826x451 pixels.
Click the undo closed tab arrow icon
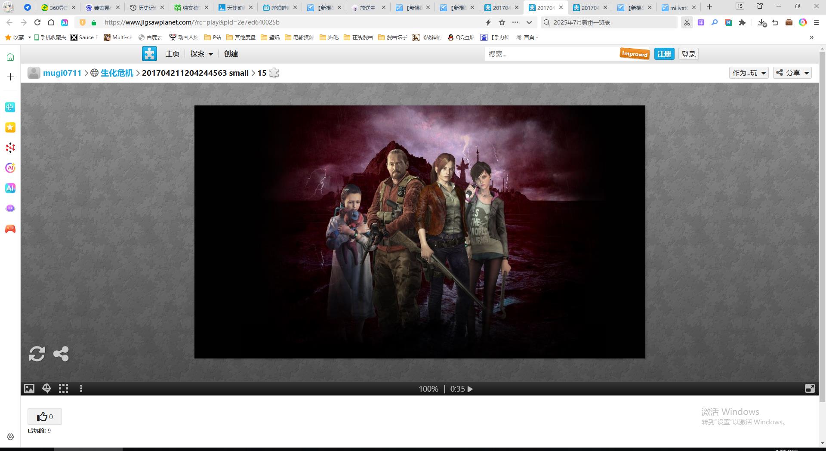pyautogui.click(x=775, y=22)
